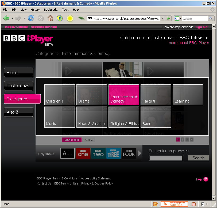This screenshot has width=217, height=208.
Task: Open the Privacy & Cookies Policy link
Action: 97,183
